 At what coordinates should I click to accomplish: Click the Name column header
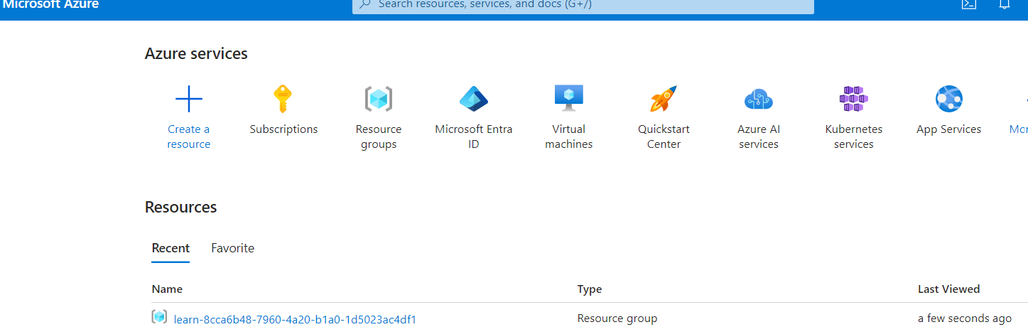[167, 289]
